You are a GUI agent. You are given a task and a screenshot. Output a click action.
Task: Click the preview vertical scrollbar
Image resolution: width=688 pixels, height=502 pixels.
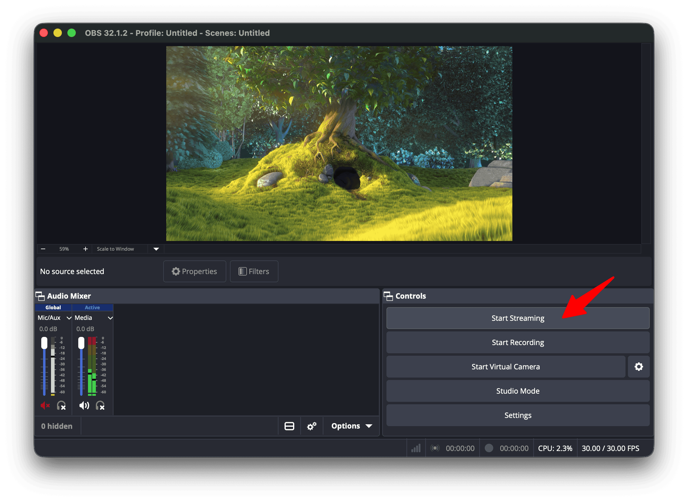pyautogui.click(x=646, y=144)
